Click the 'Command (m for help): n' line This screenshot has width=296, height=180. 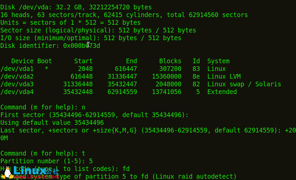click(43, 107)
